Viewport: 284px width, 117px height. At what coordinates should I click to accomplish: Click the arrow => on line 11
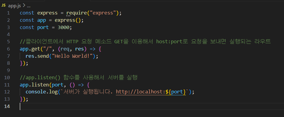tap(81, 85)
